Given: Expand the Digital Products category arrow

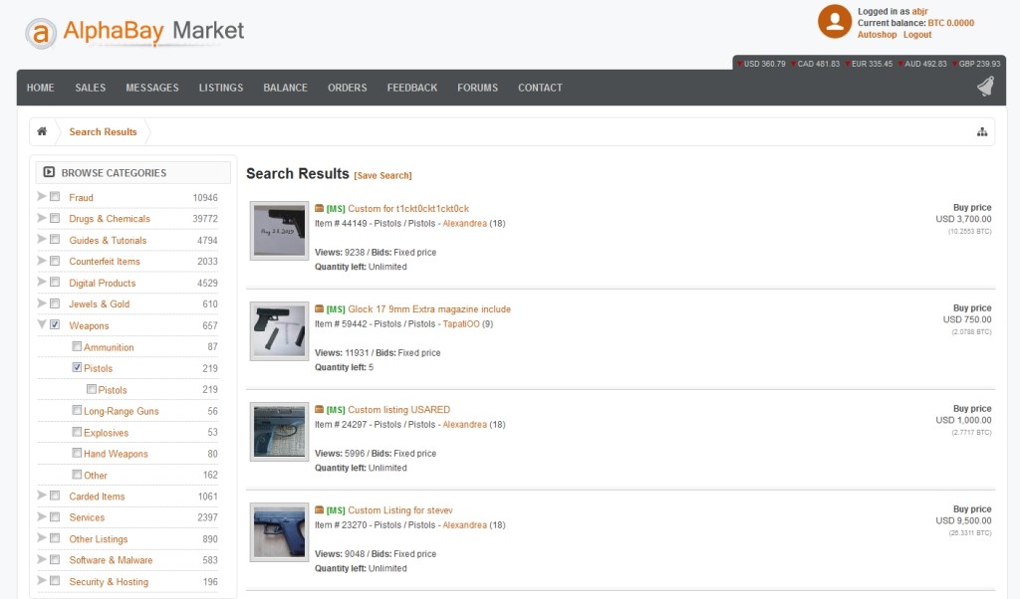Looking at the screenshot, I should 42,283.
